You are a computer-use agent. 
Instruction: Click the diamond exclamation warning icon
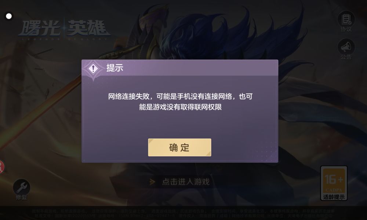tap(93, 69)
